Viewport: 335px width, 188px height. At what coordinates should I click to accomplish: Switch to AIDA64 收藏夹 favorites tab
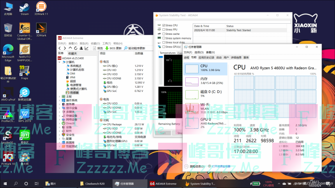point(73,53)
